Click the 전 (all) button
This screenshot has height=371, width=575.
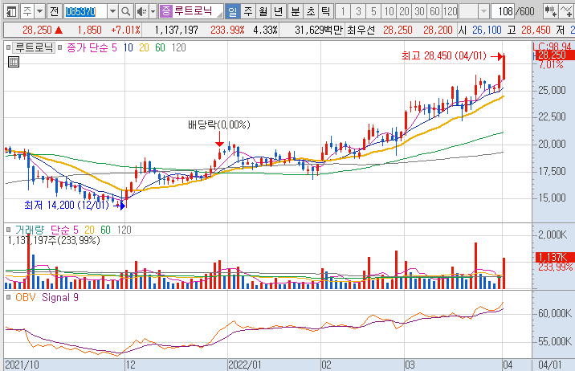pos(55,12)
